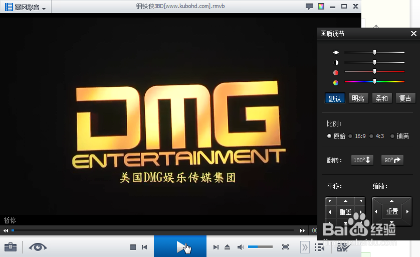This screenshot has height=257, width=420.
Task: Click the multicolor hue circle icon
Action: pos(336,83)
